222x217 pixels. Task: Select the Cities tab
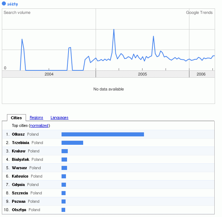pos(16,117)
